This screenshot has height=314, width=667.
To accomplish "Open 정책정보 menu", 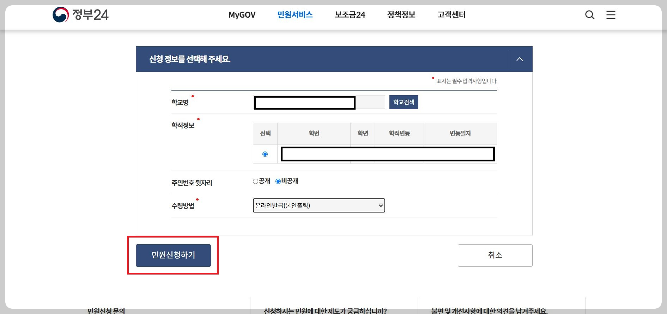I will 401,15.
